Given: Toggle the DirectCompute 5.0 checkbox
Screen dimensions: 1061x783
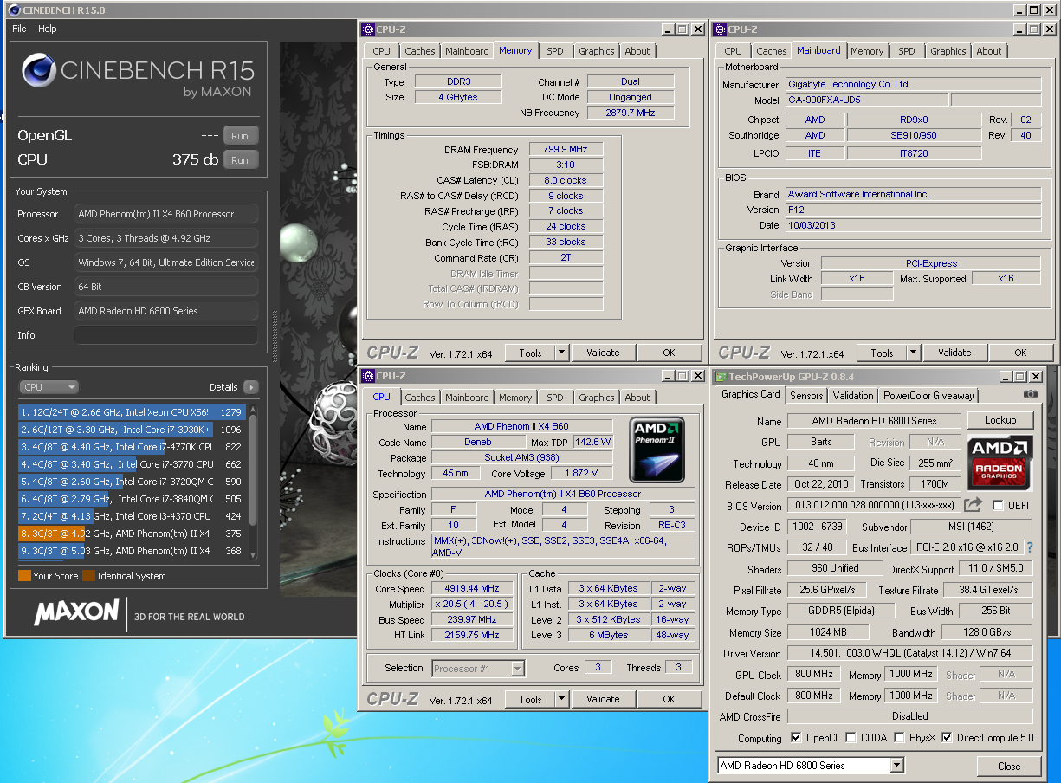Looking at the screenshot, I should [948, 738].
